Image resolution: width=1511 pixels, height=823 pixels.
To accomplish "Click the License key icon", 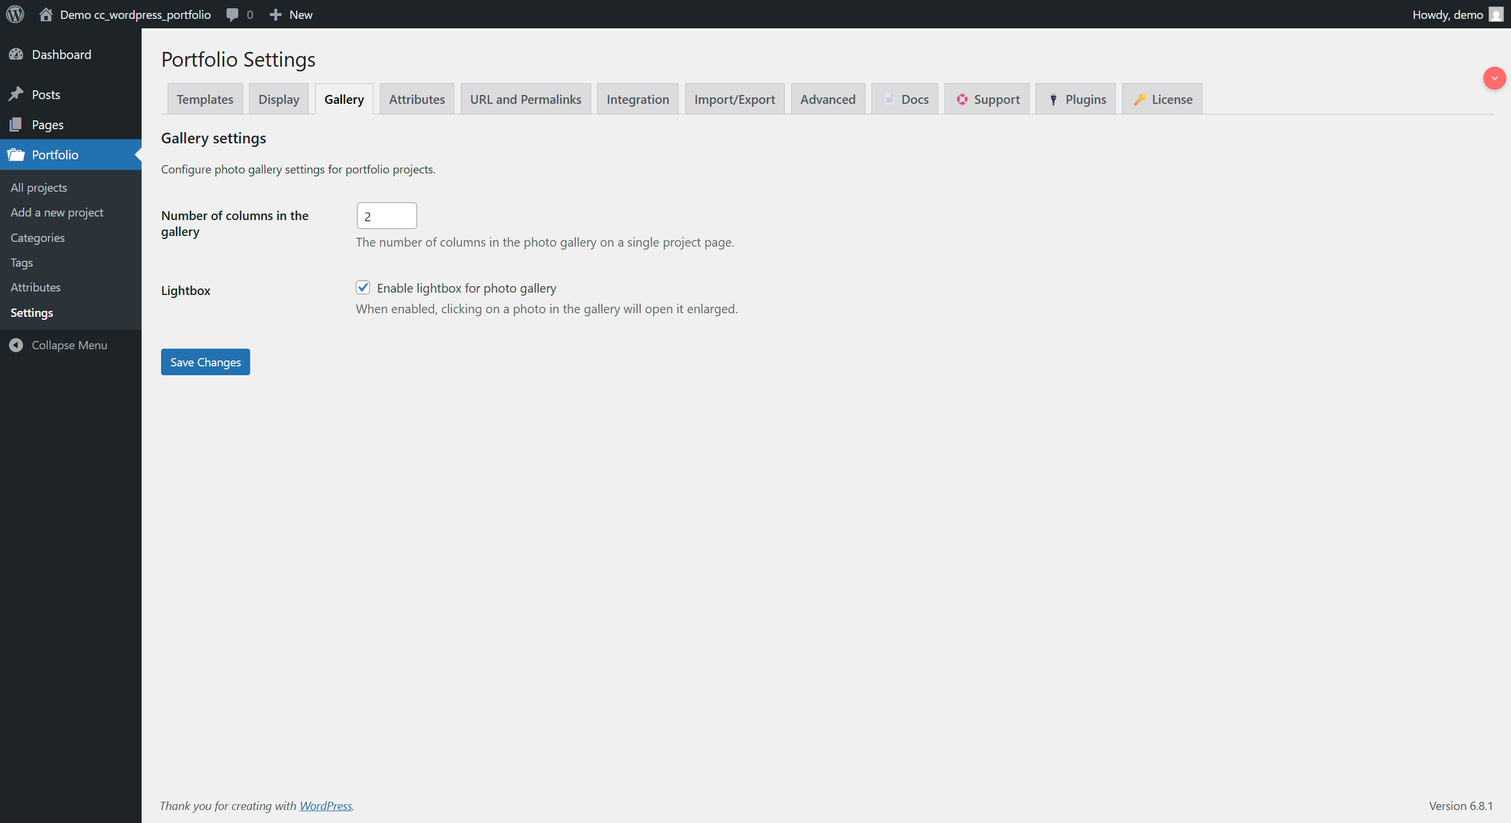I will pos(1140,99).
